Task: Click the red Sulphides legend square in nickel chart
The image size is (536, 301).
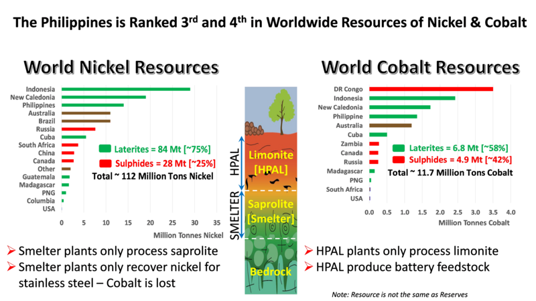Action: 105,164
